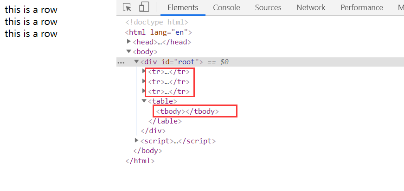Select the closing table tag row
The image size is (404, 191).
(x=165, y=121)
